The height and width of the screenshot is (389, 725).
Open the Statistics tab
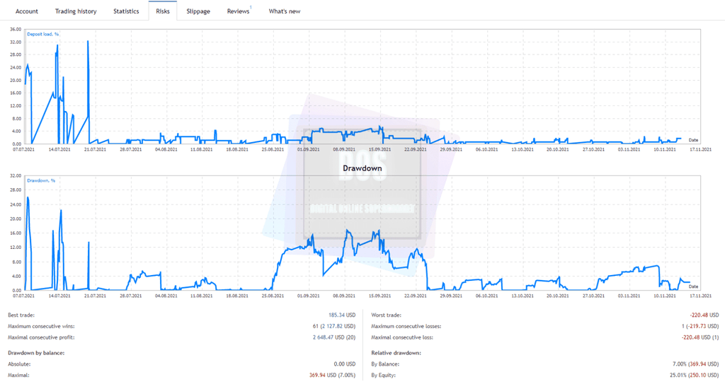pos(126,11)
